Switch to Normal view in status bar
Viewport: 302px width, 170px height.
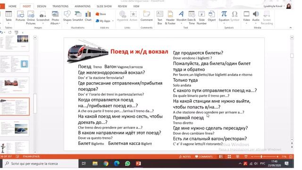click(x=221, y=157)
